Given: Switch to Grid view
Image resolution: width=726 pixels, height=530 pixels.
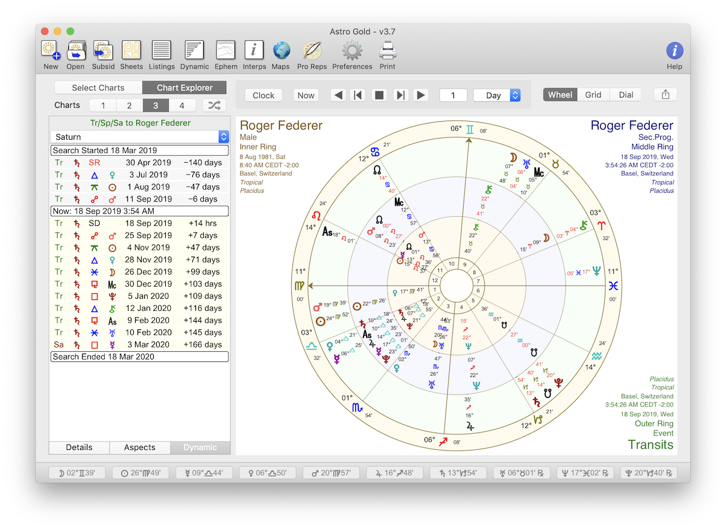Looking at the screenshot, I should (593, 95).
